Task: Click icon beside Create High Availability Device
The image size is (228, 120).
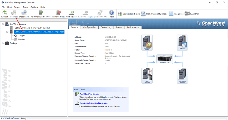Action: pos(77,103)
